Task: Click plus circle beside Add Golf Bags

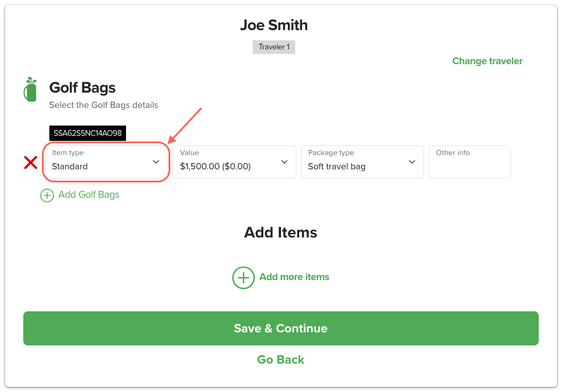Action: click(x=47, y=195)
